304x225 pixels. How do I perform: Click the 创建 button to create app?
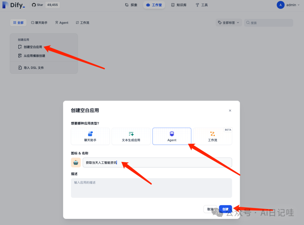[x=225, y=209]
